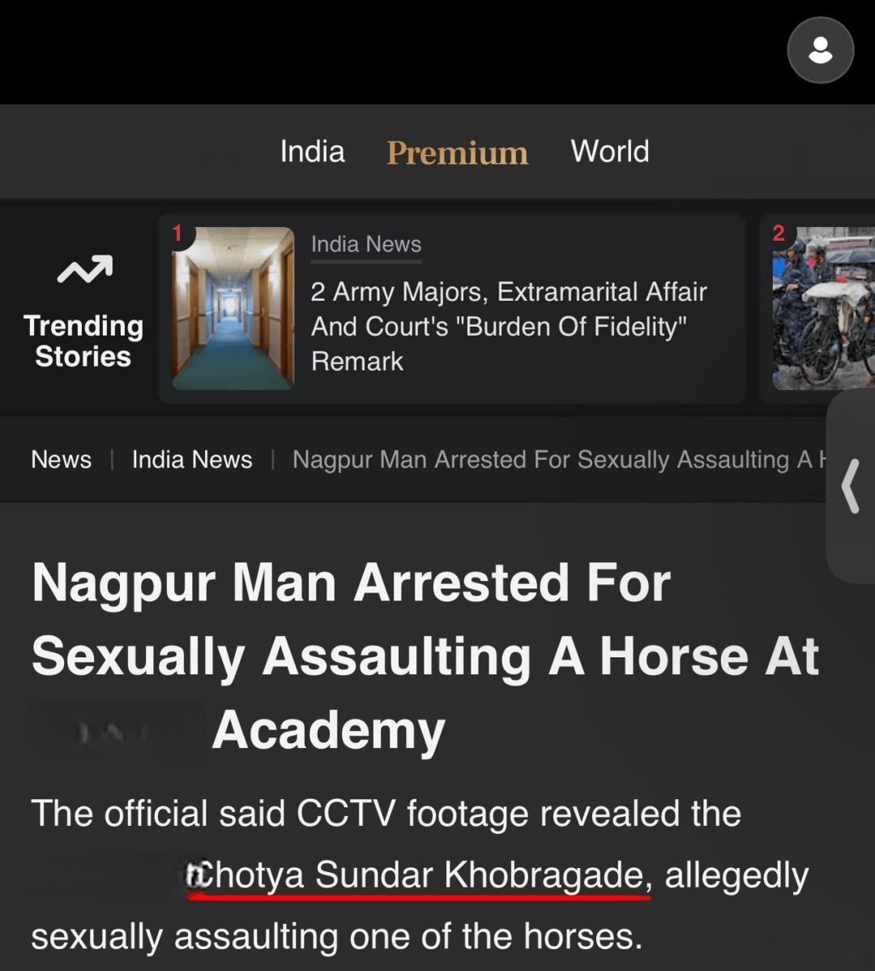Open hallway thumbnail of first trending story
This screenshot has width=875, height=971.
click(x=233, y=308)
